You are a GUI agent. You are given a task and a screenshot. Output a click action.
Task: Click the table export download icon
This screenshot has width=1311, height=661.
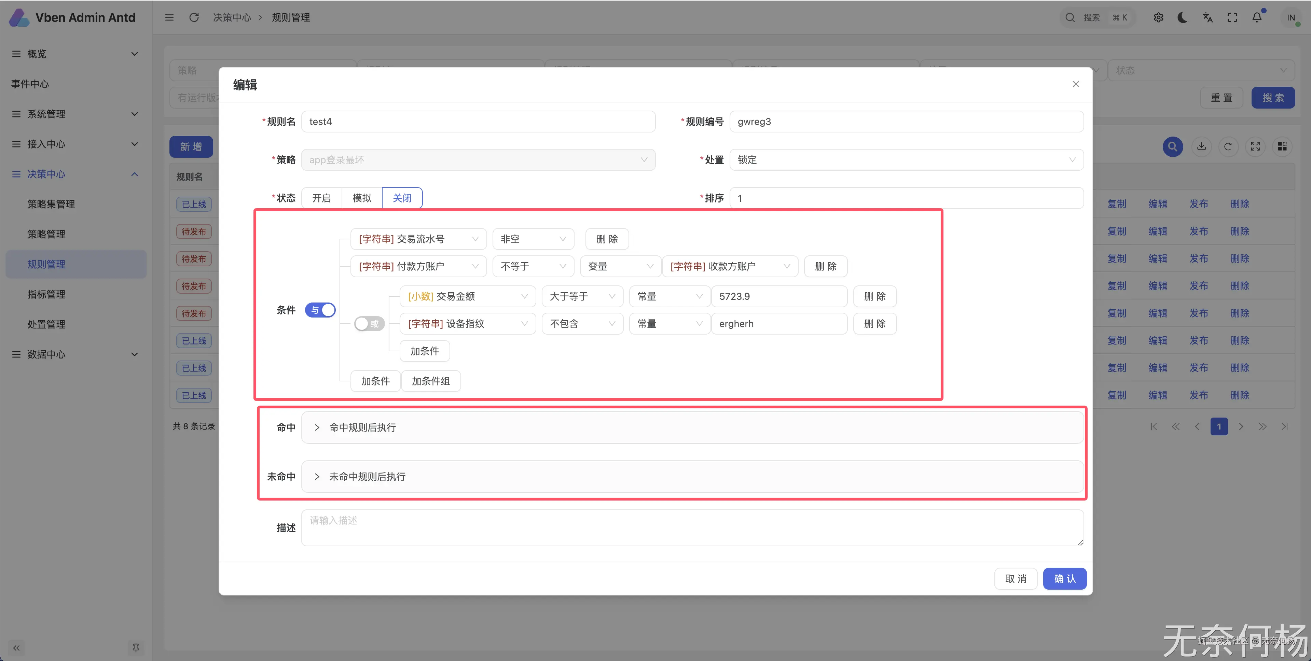point(1201,146)
